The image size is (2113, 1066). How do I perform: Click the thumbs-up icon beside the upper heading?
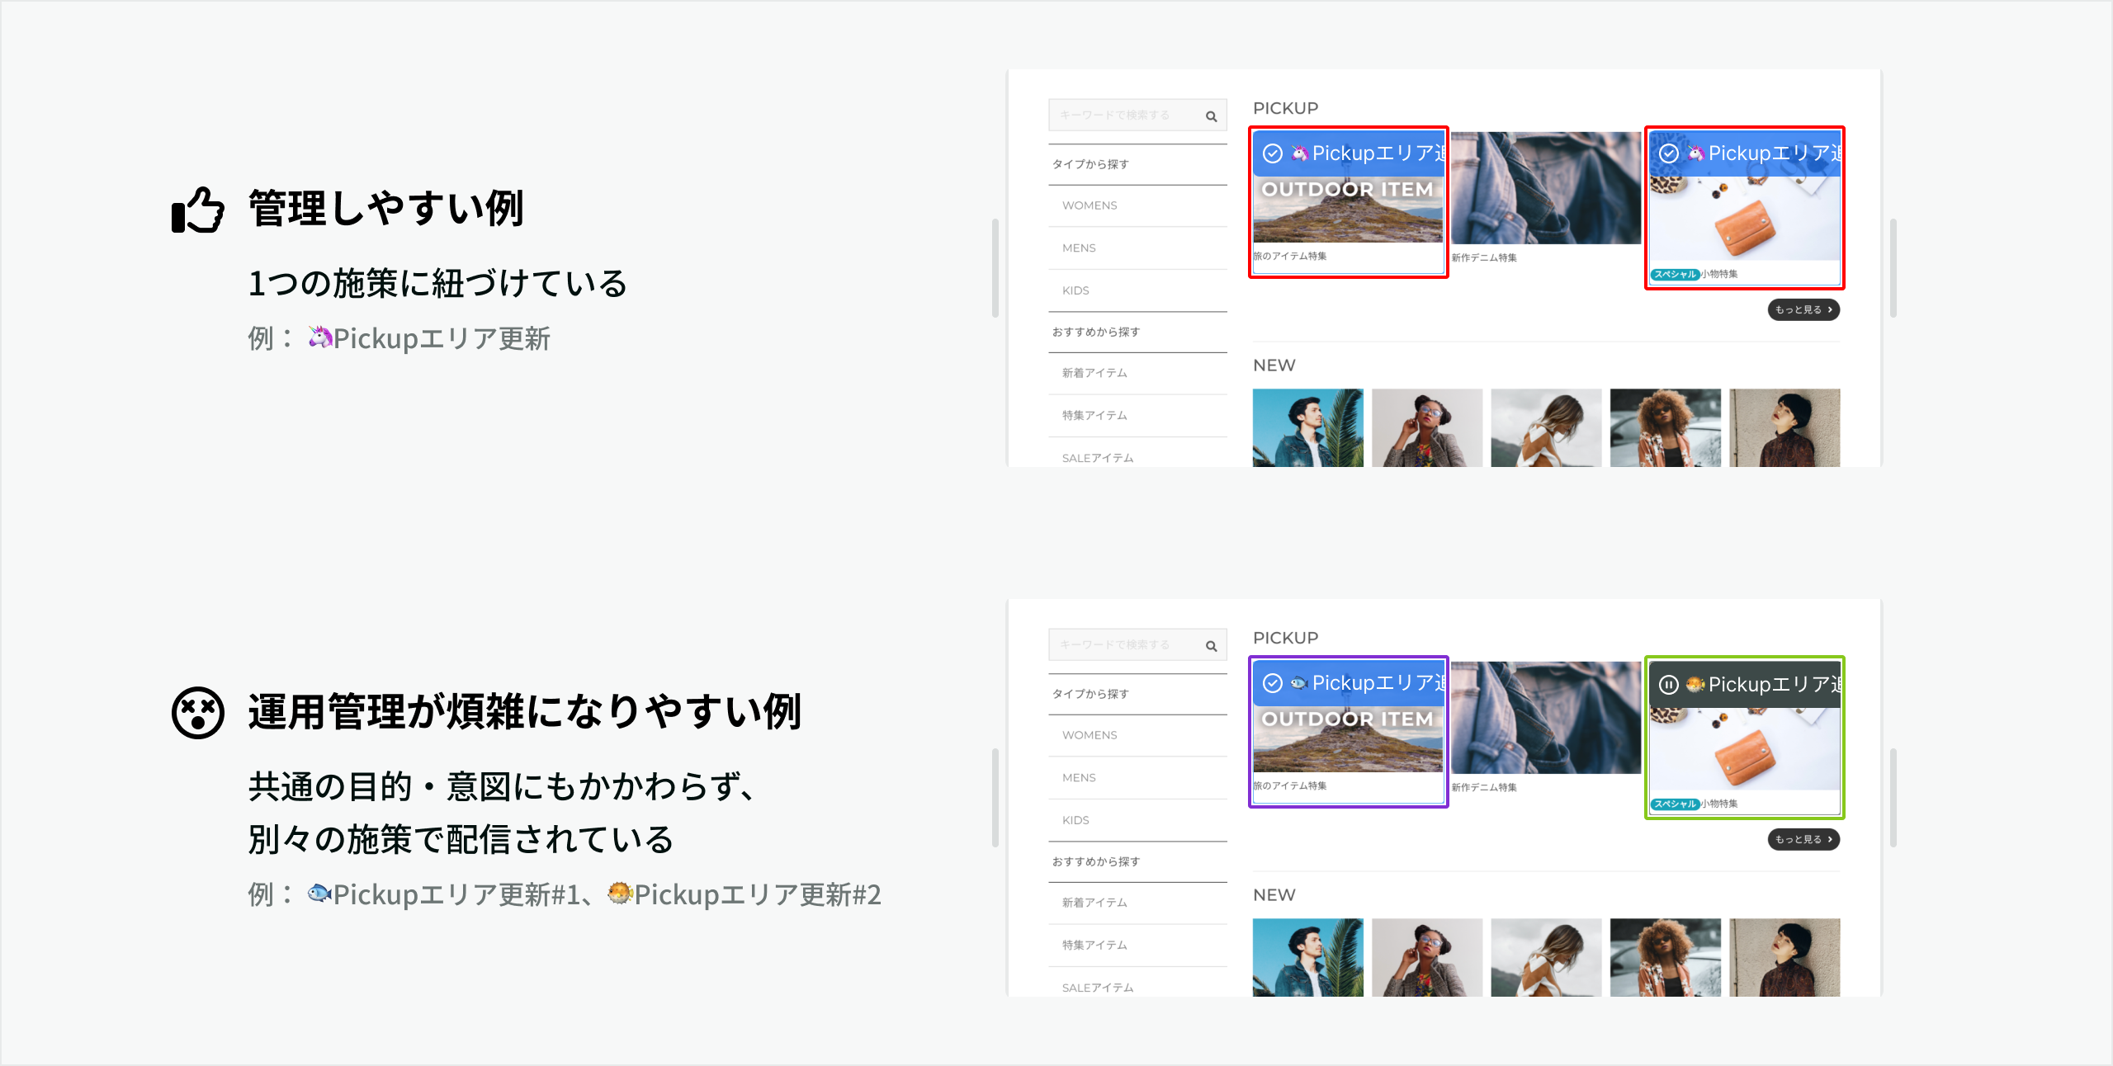(197, 210)
